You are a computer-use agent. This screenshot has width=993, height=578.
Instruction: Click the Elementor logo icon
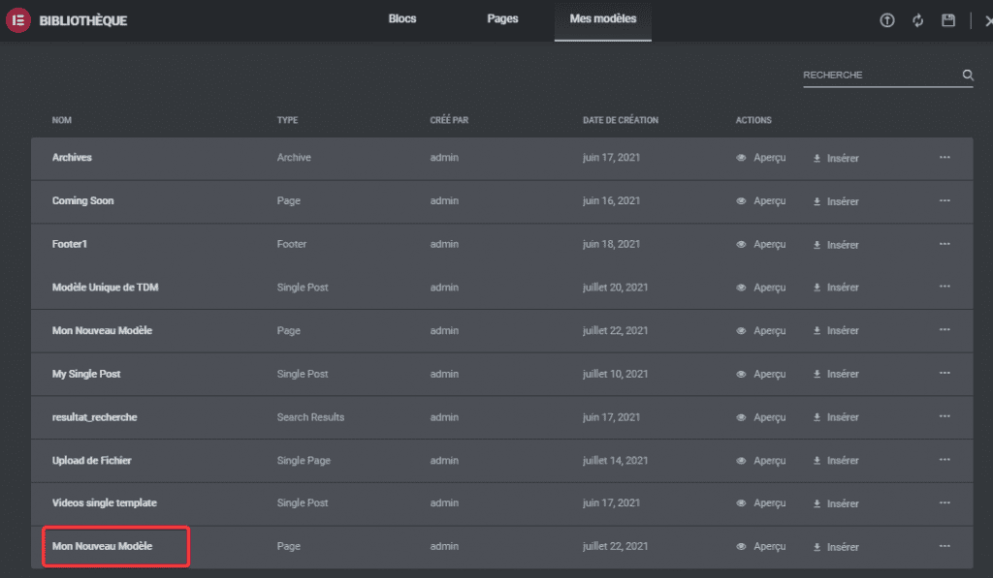point(18,20)
